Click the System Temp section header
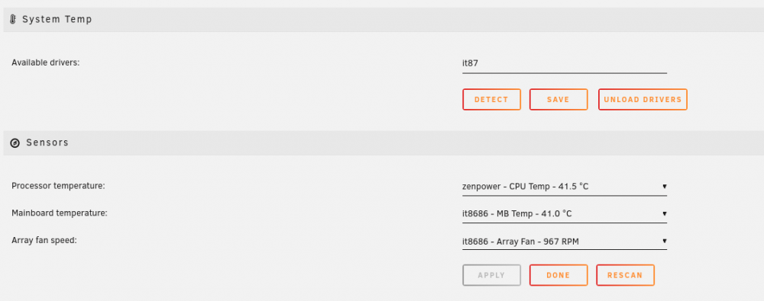Screen dimensions: 764x301 tap(384, 20)
